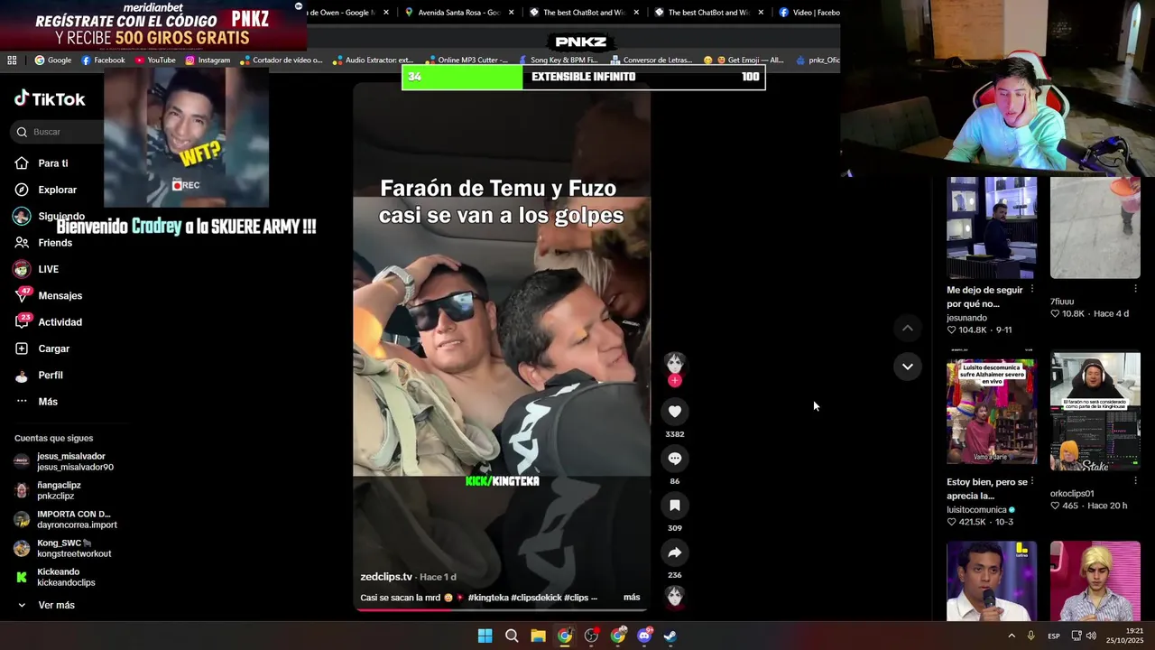The image size is (1155, 650).
Task: Close the Avenida Santa Rosa tab
Action: (511, 13)
